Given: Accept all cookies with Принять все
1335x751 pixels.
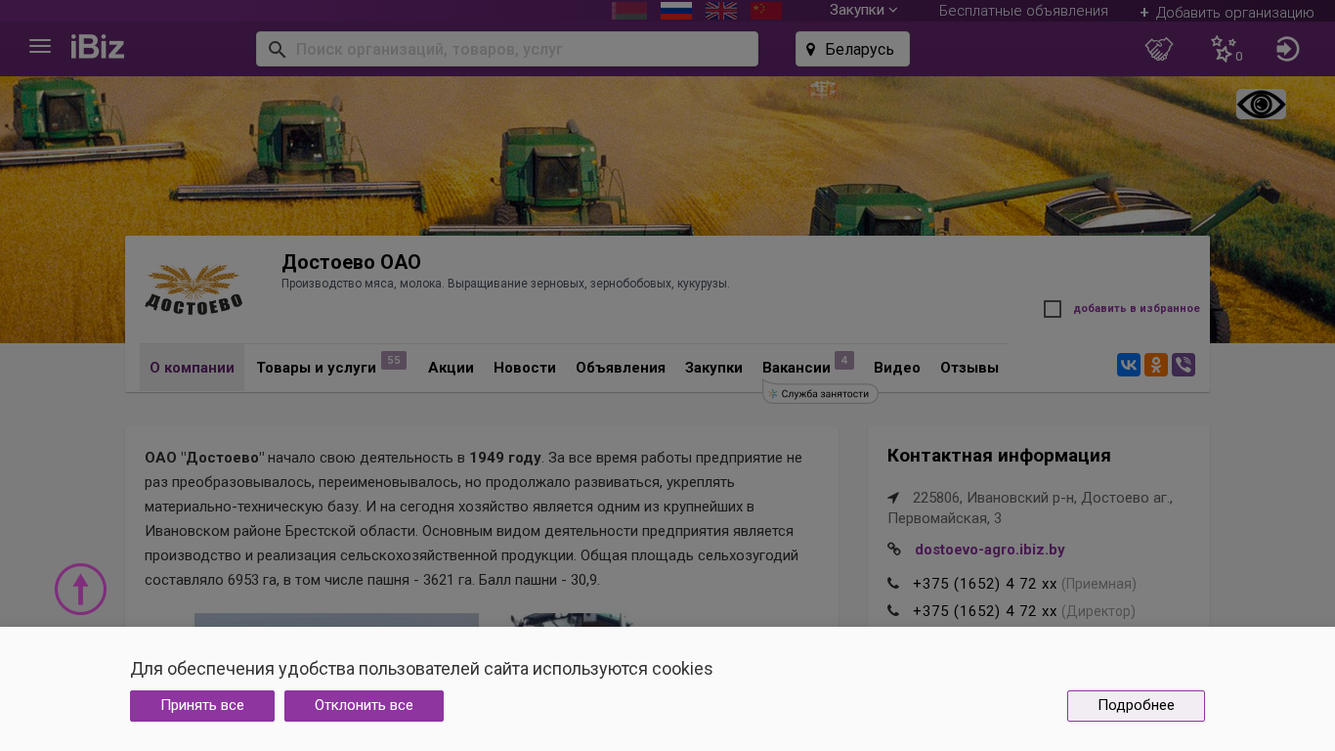Looking at the screenshot, I should pyautogui.click(x=202, y=706).
